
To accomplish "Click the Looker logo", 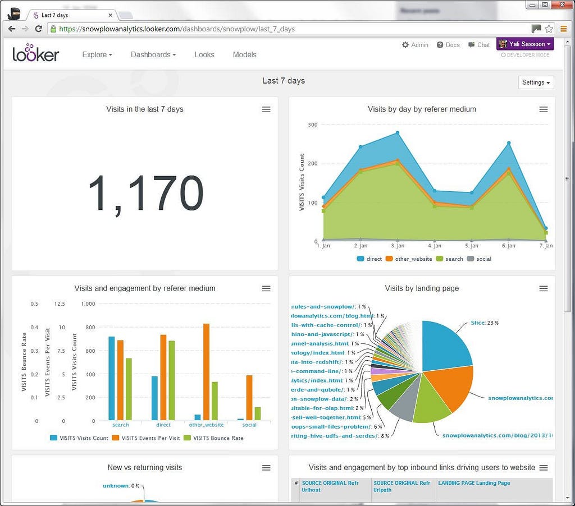I will pos(35,53).
